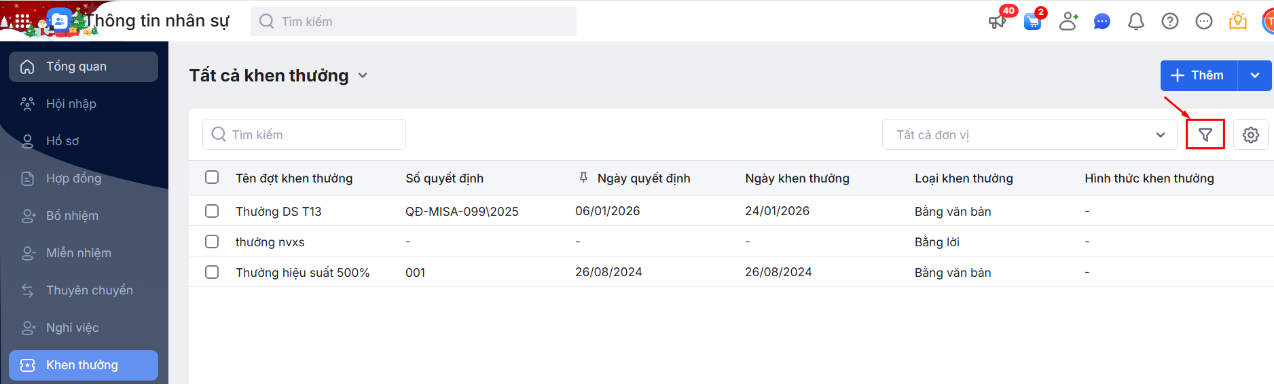The height and width of the screenshot is (384, 1274).
Task: Show notifications bell
Action: 1135,22
